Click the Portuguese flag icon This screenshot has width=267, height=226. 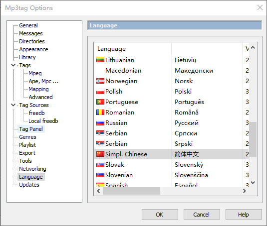(100, 102)
